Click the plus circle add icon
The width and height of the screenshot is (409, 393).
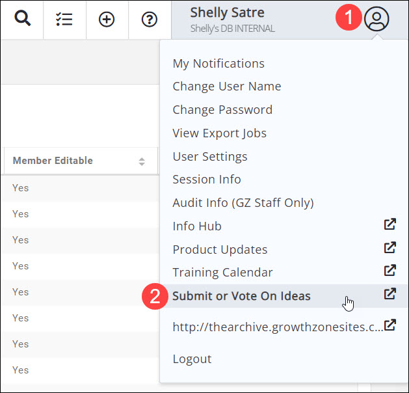click(107, 19)
